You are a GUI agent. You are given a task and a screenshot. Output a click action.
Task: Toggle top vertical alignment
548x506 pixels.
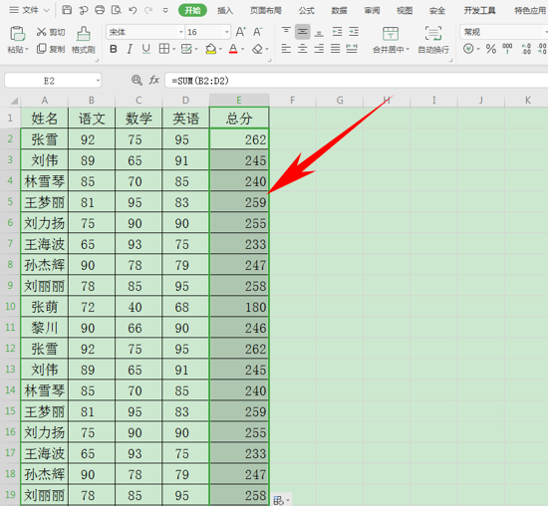click(x=286, y=32)
